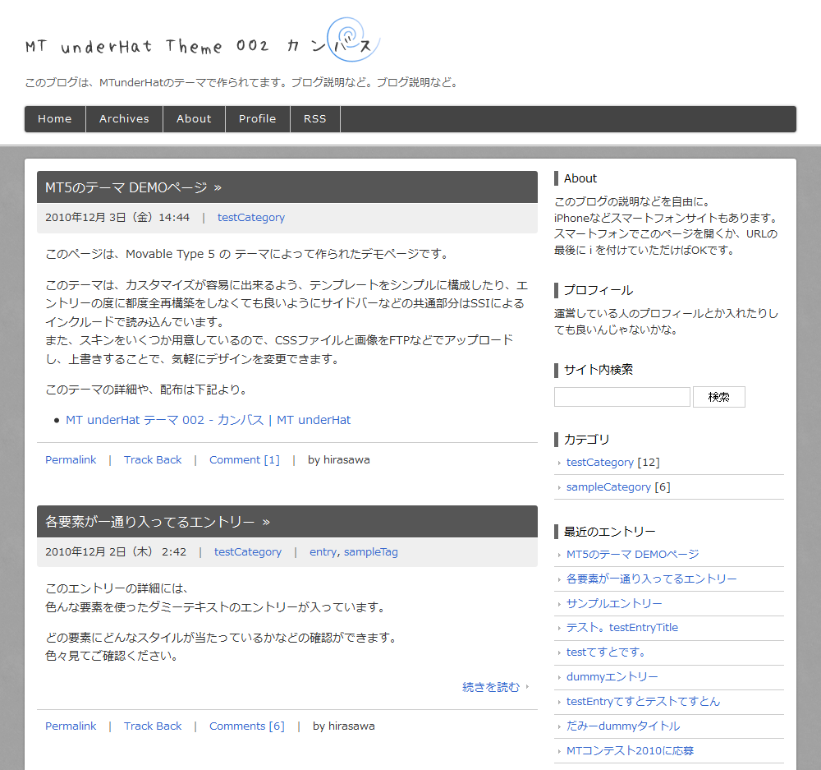Focus the site search text field
The width and height of the screenshot is (821, 770).
(622, 397)
